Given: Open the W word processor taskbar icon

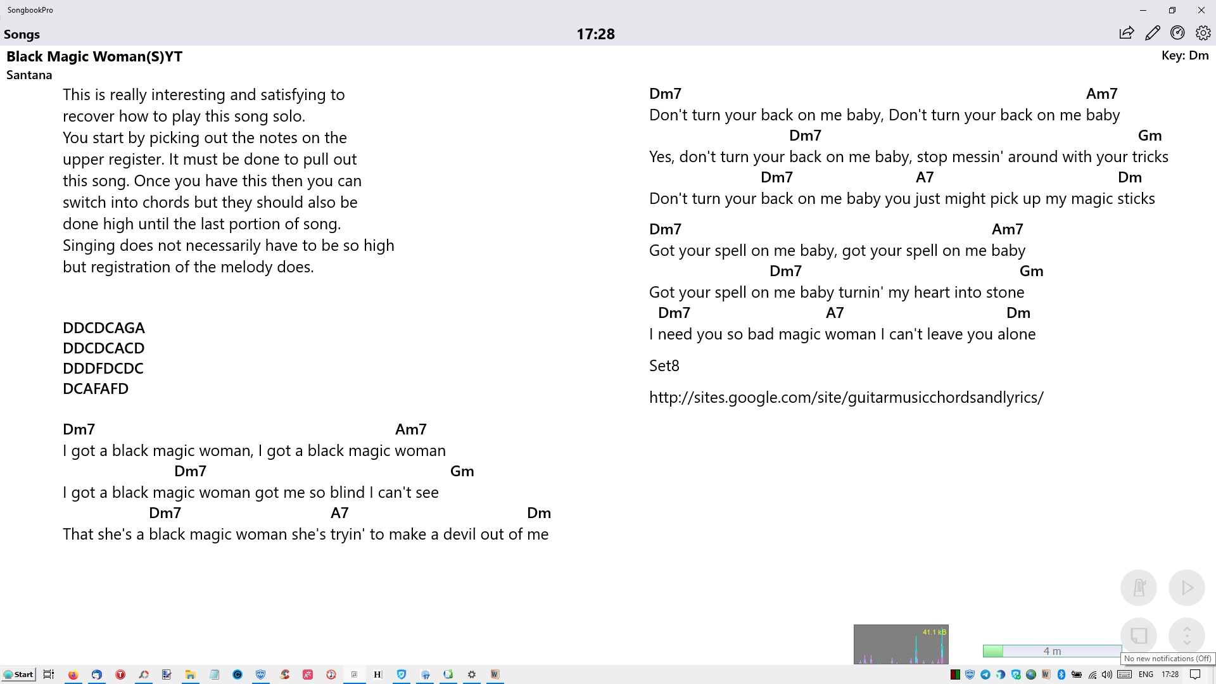Looking at the screenshot, I should click(495, 674).
